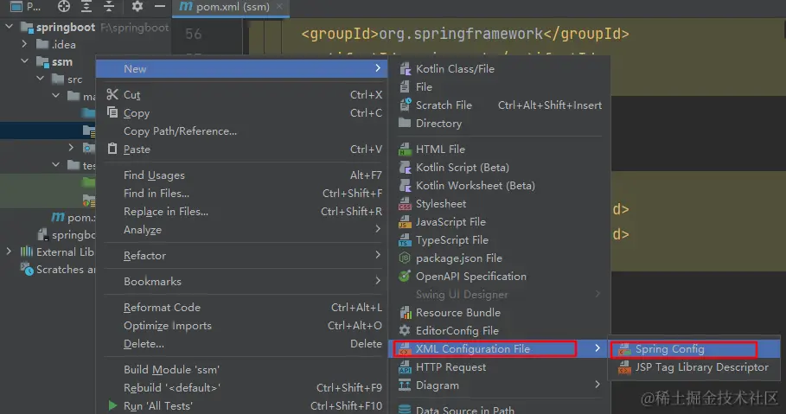Select XML Configuration File entry
This screenshot has width=786, height=414.
coord(500,348)
